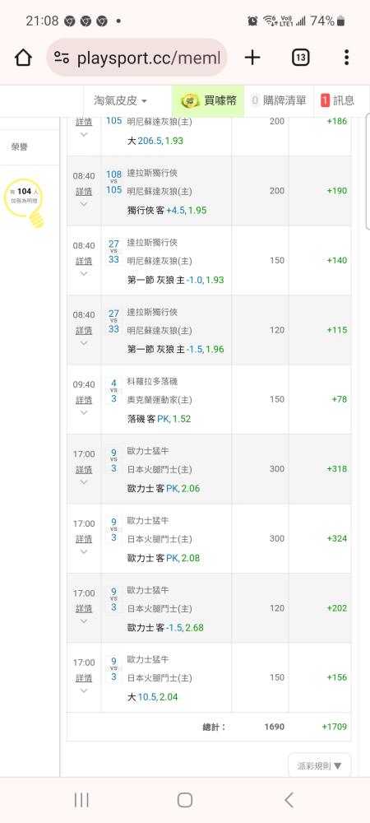Image resolution: width=370 pixels, height=823 pixels.
Task: Open the tab switcher showing 13 tabs
Action: [300, 58]
